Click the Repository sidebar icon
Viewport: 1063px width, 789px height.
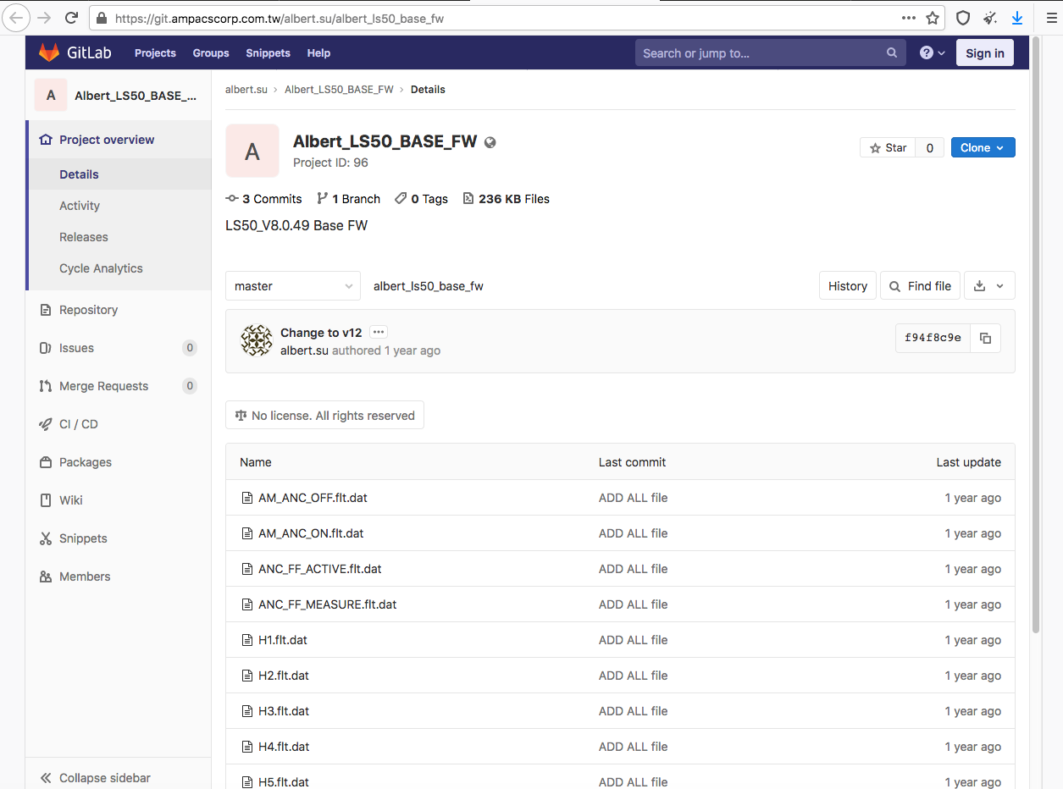tap(46, 310)
